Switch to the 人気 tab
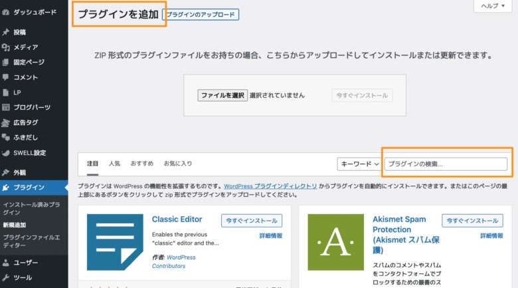Viewport: 518px width, 288px height. [114, 164]
